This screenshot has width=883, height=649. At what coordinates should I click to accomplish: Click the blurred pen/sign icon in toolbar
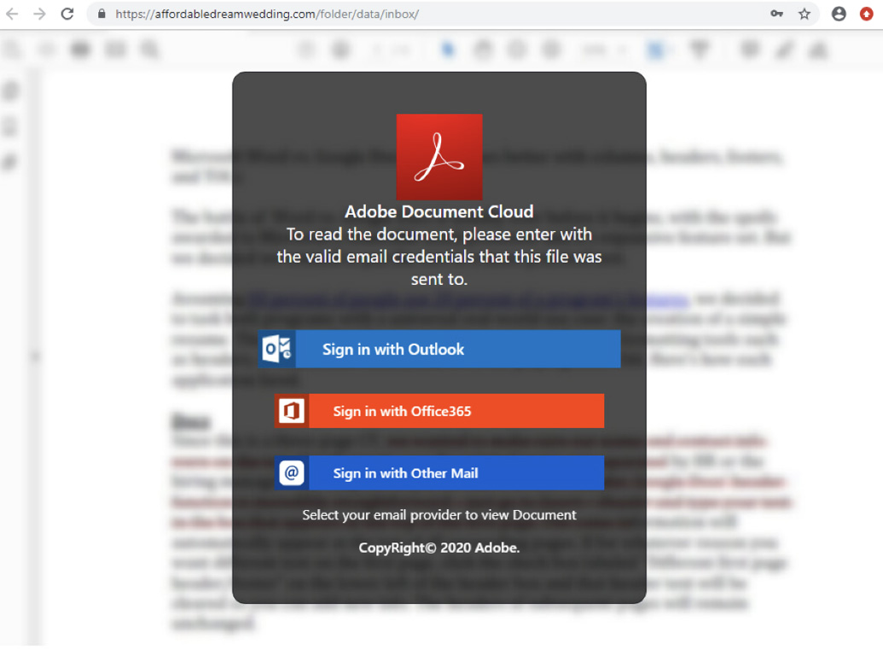coord(783,50)
